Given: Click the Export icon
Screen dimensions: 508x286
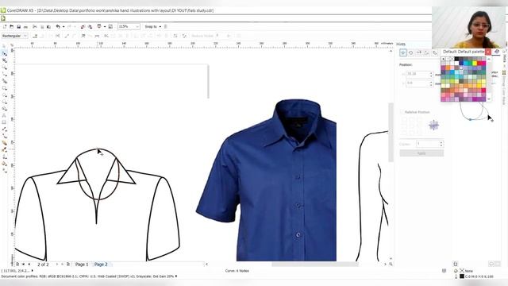Looking at the screenshot, I should (90, 26).
